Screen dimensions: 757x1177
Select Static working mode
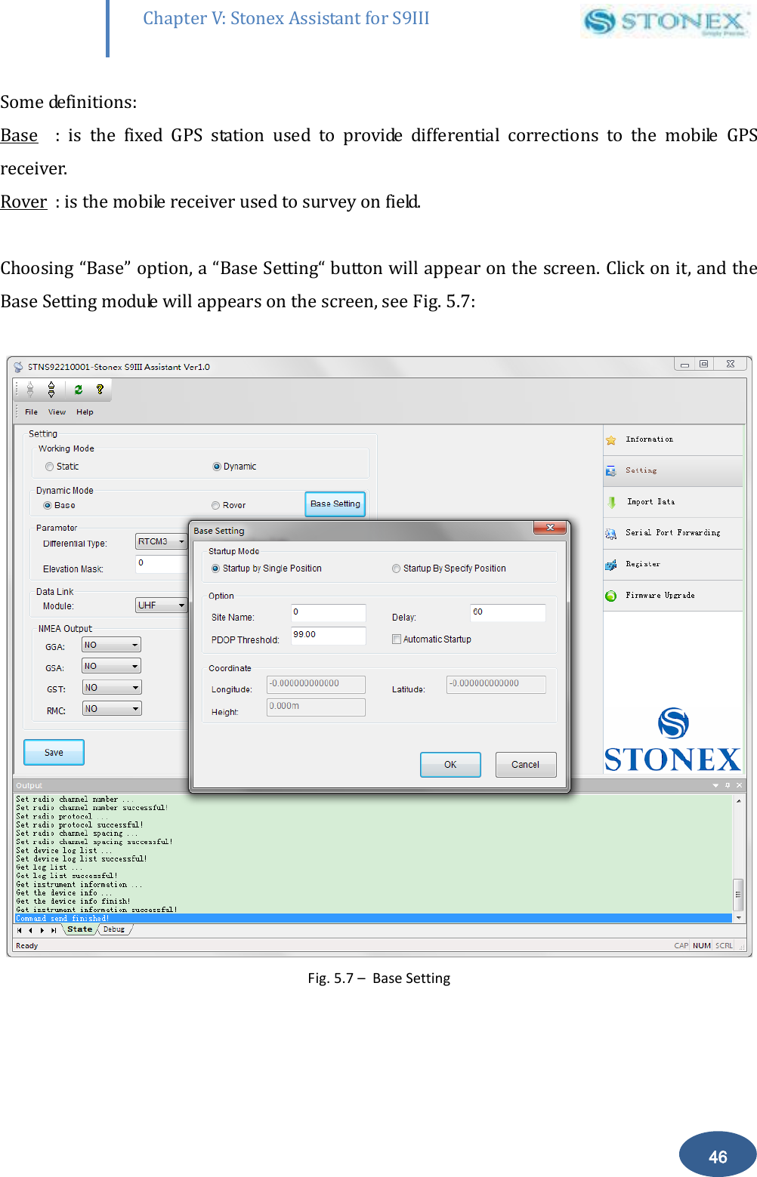[62, 467]
